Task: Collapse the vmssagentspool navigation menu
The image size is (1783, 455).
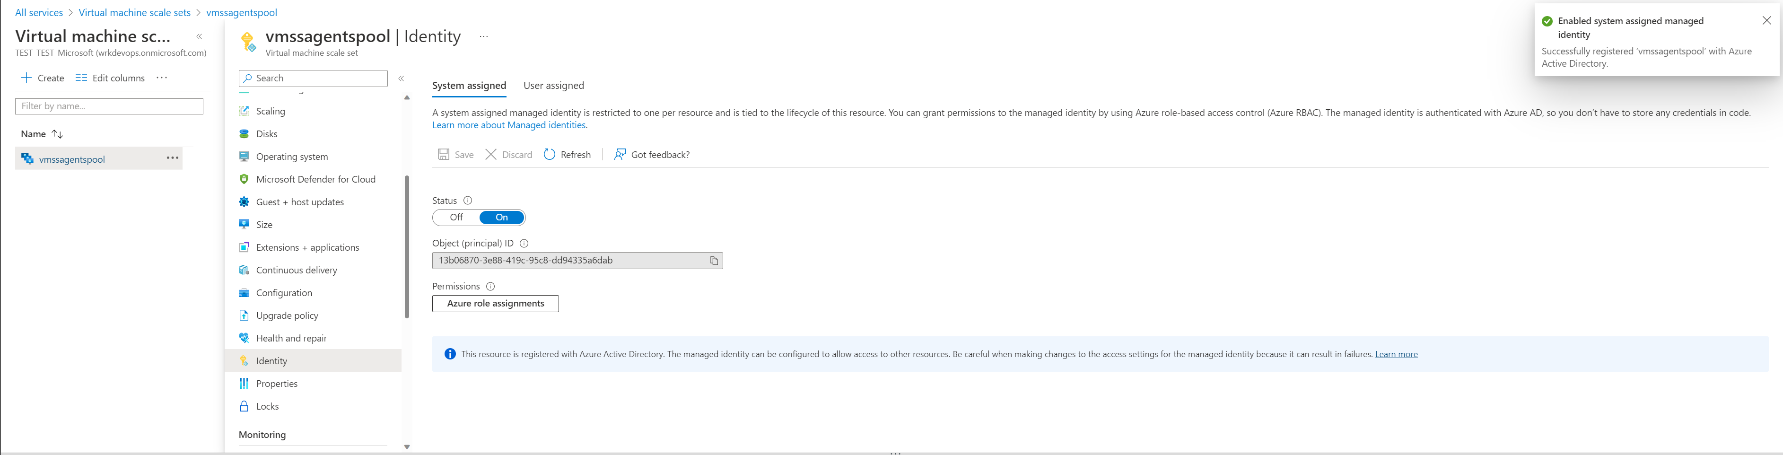Action: (402, 78)
